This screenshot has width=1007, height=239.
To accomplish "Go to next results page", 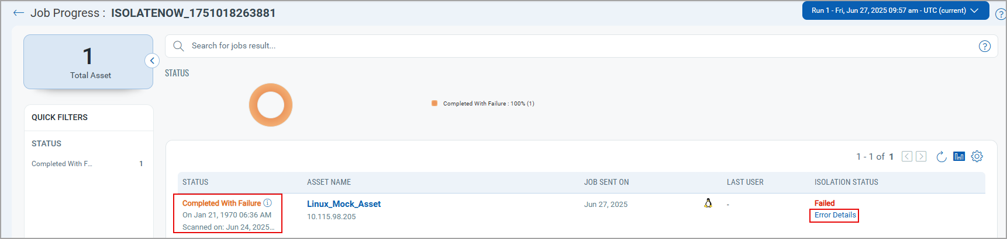I will pyautogui.click(x=921, y=156).
